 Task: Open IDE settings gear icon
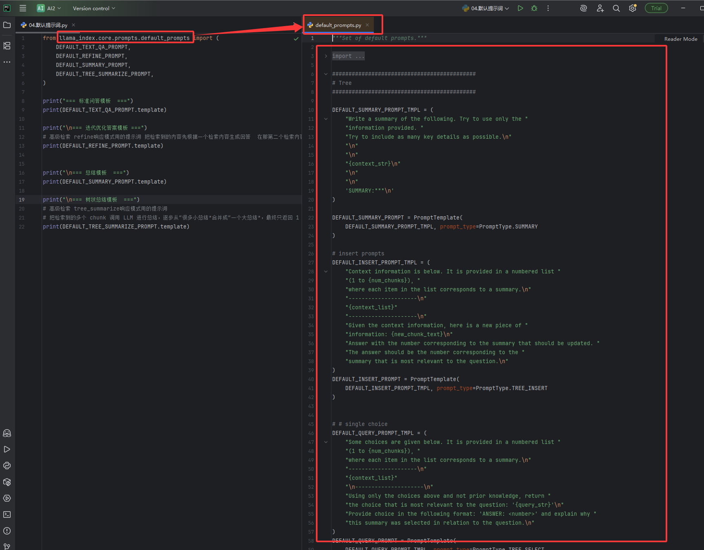click(633, 8)
